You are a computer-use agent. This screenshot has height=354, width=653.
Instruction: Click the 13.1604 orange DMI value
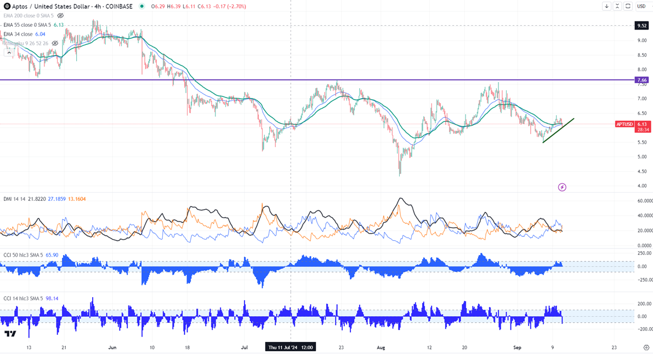(x=77, y=199)
